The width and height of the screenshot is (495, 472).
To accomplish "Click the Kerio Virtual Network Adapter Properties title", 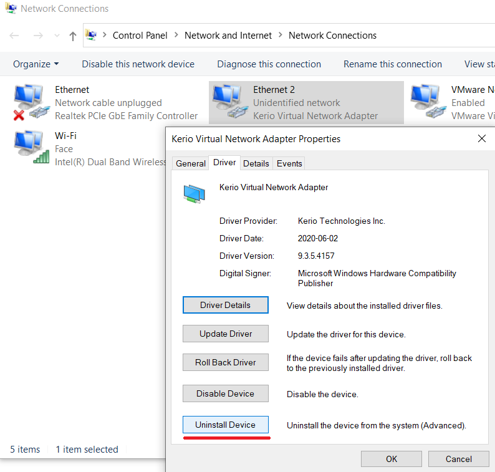I will 256,139.
